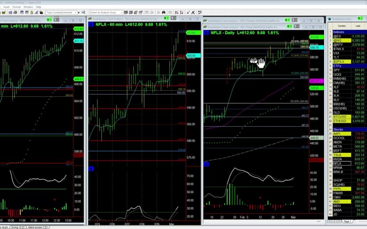Click first page navigation arrow in RadarScreen

(329, 221)
